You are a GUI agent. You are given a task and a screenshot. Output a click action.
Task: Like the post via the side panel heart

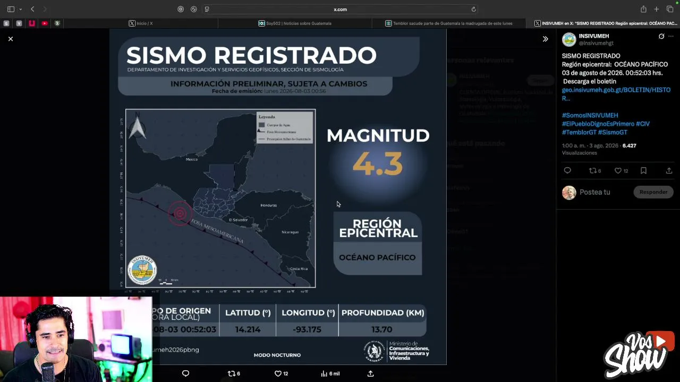(622, 170)
